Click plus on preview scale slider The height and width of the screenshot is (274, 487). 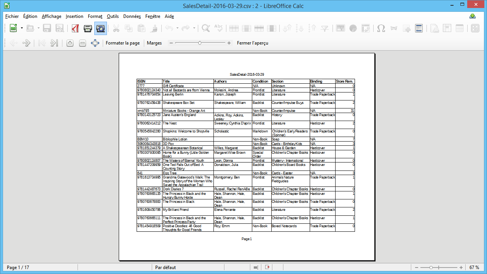[x=229, y=43]
